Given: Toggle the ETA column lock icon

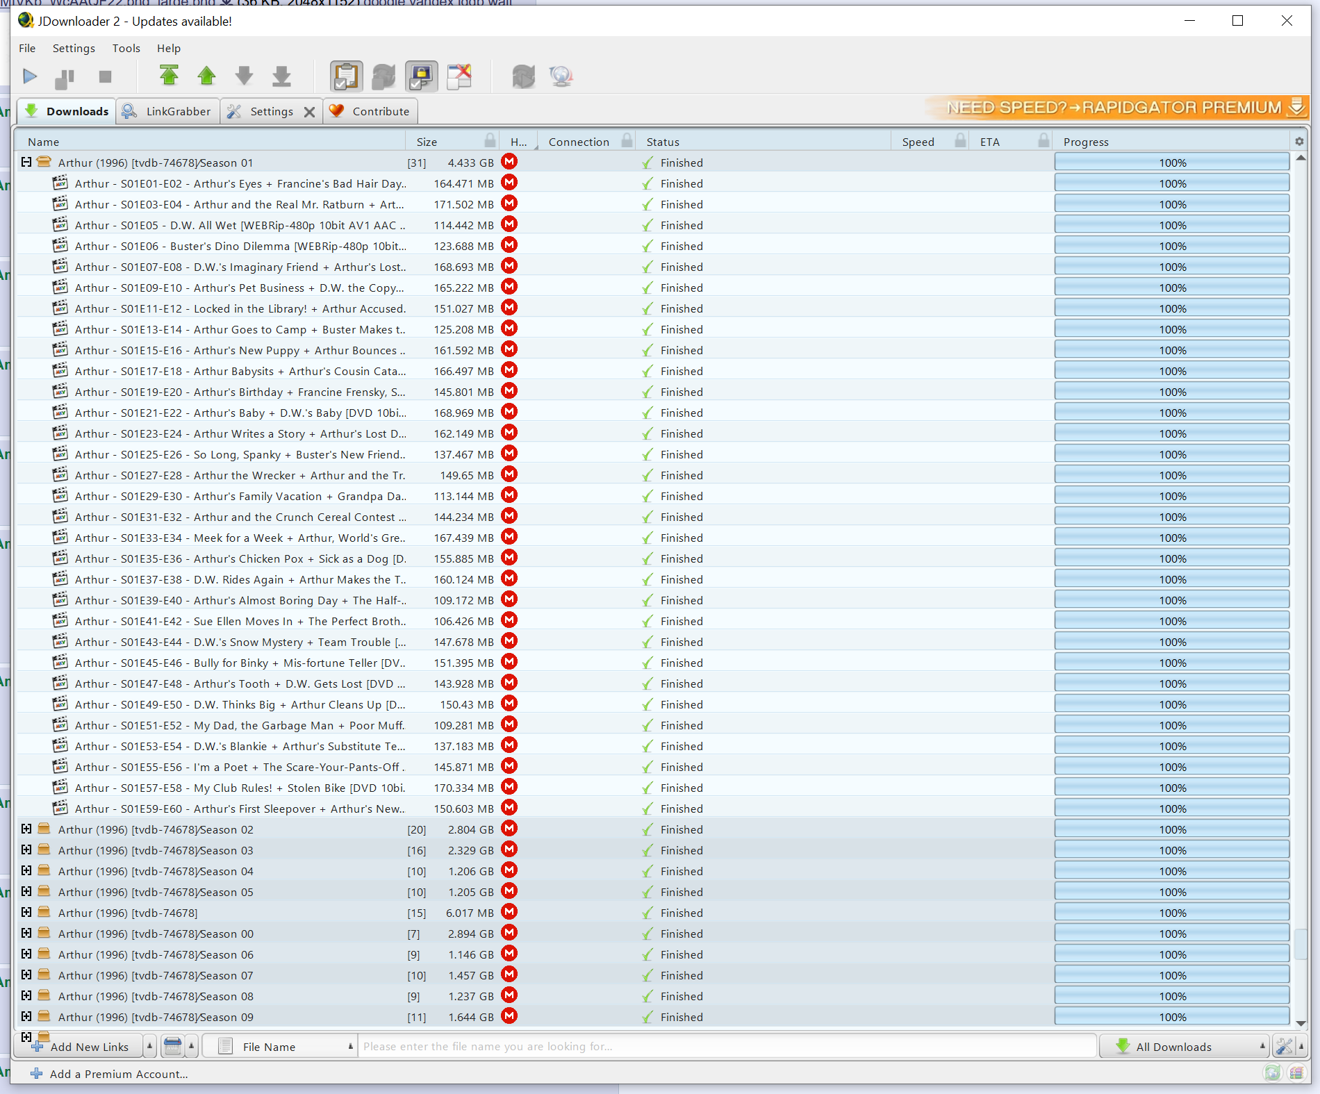Looking at the screenshot, I should (1043, 140).
